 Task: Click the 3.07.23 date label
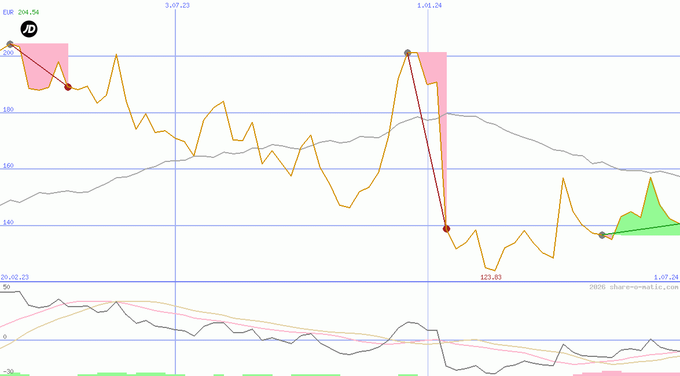(x=177, y=5)
